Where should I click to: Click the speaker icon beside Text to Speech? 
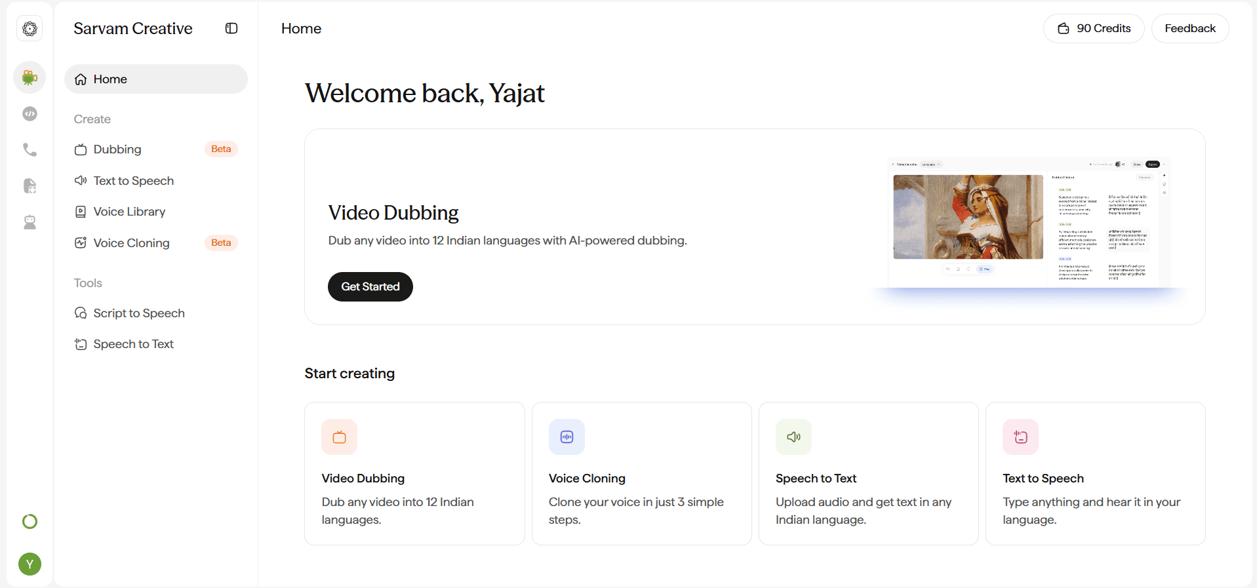(x=81, y=180)
